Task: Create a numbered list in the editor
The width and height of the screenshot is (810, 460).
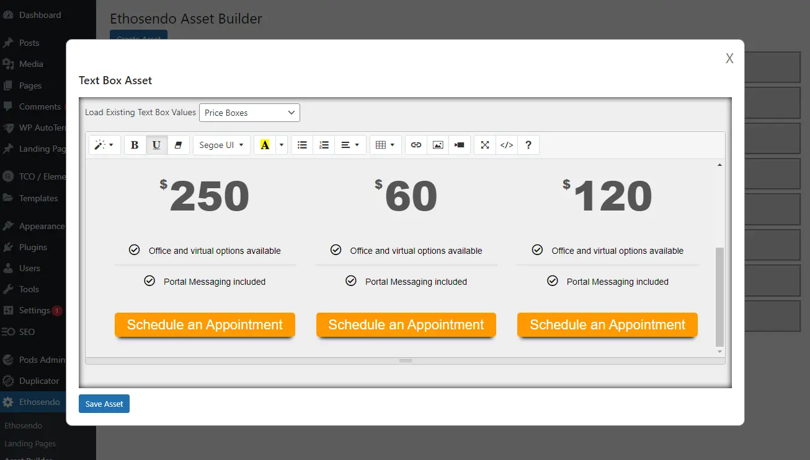Action: [x=324, y=144]
